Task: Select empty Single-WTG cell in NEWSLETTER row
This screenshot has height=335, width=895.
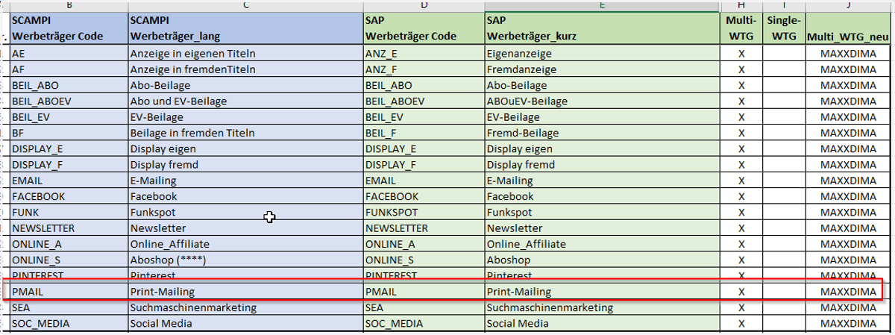Action: pyautogui.click(x=785, y=228)
